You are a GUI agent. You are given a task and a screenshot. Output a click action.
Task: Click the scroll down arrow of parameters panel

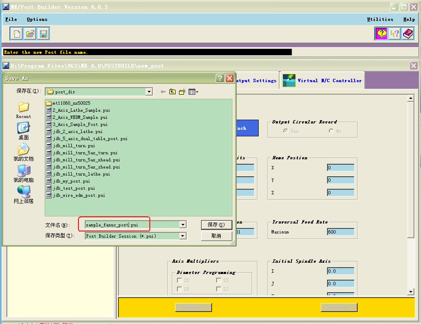point(411,291)
